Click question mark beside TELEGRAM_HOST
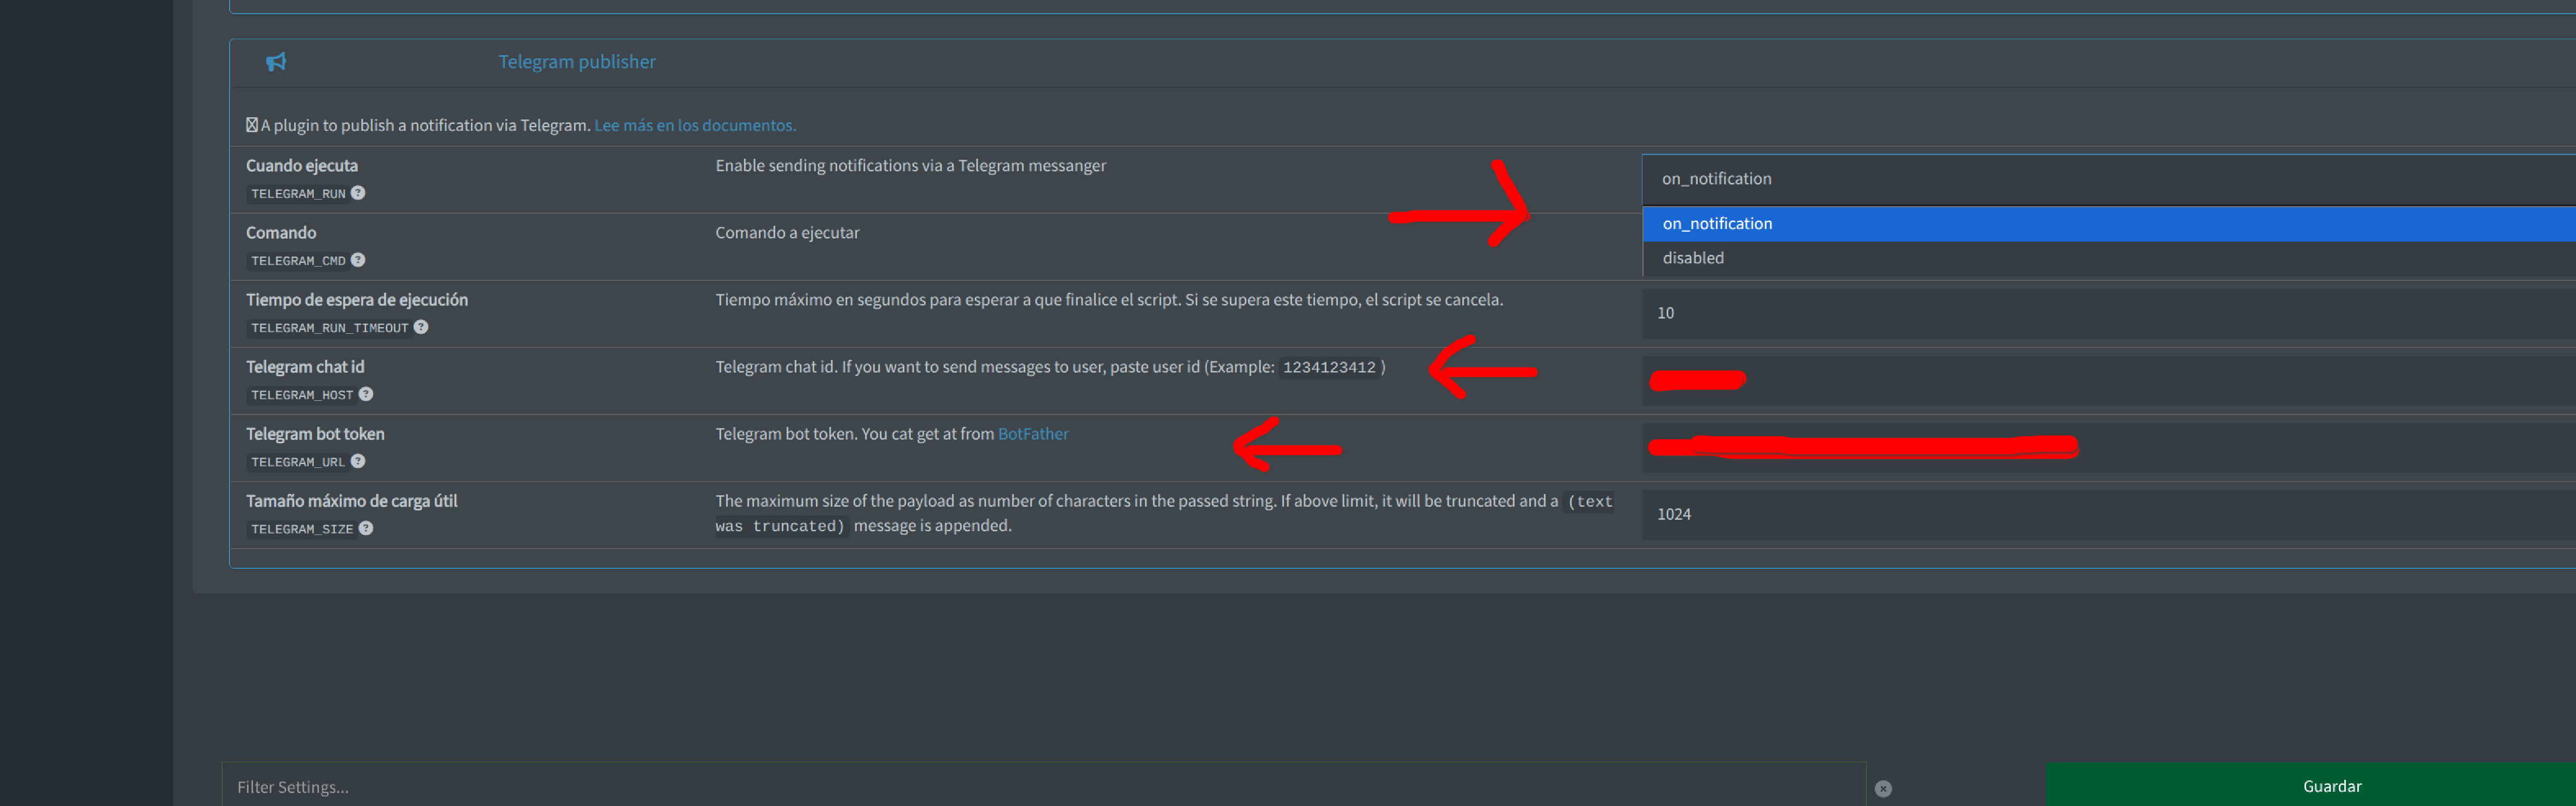The width and height of the screenshot is (2576, 806). (366, 394)
